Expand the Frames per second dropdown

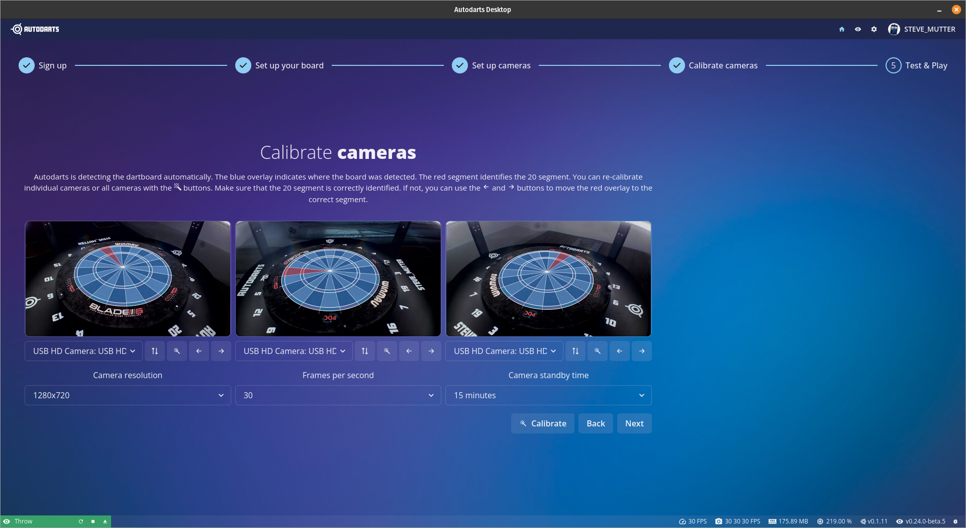coord(338,395)
